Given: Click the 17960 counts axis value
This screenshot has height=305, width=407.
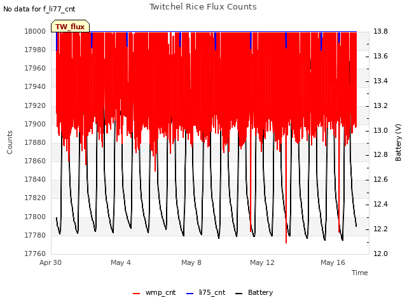Looking at the screenshot, I should click(35, 69).
